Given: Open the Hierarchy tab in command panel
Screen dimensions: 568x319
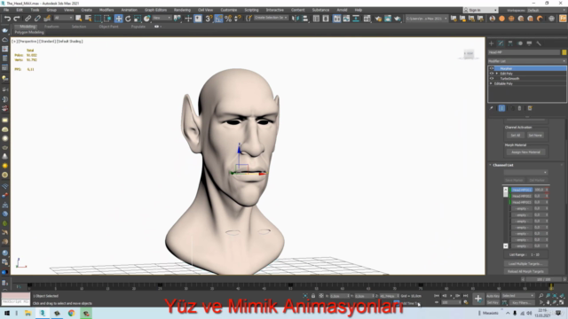Looking at the screenshot, I should pyautogui.click(x=510, y=43).
